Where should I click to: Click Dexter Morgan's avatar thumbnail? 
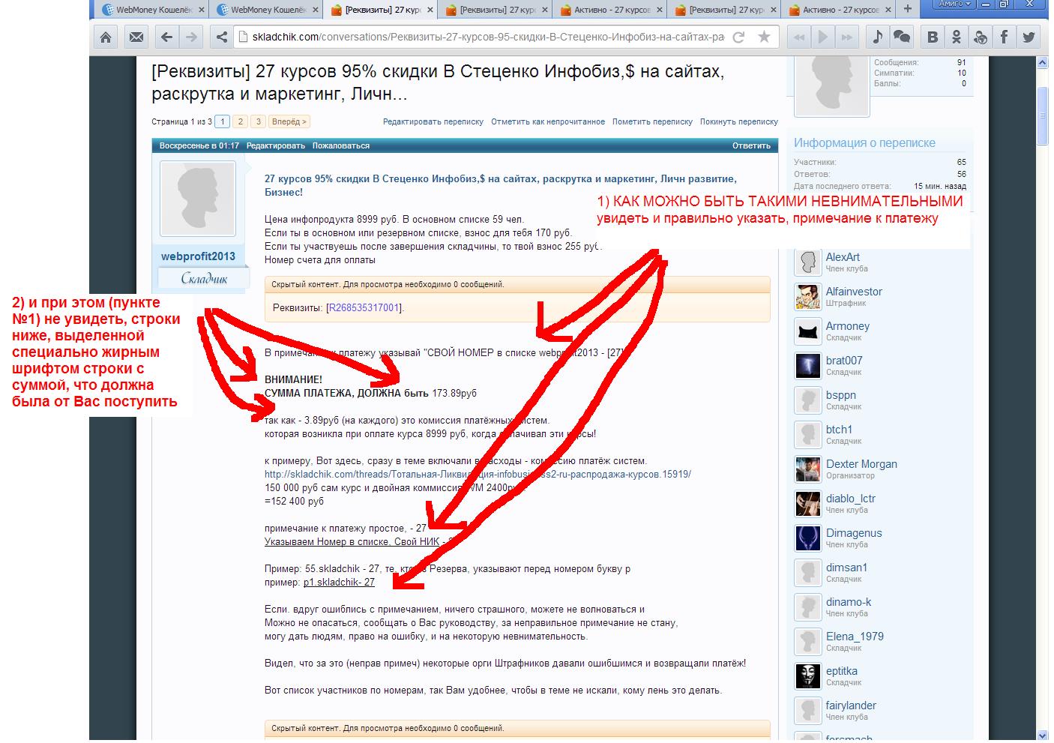pyautogui.click(x=808, y=469)
